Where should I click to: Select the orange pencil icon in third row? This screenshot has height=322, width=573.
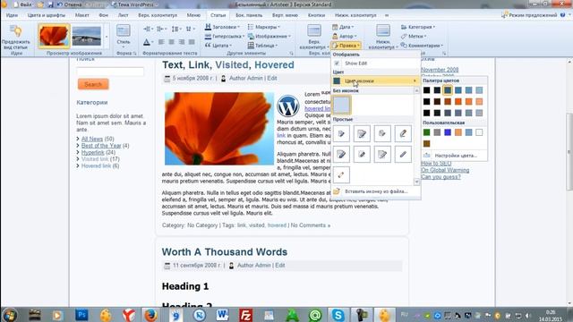341,175
